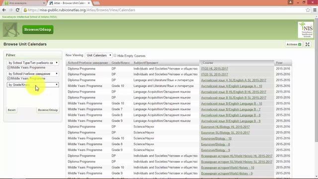Click Nazarbayev Intellectual School of Astana link
318x179 pixels.
tap(30, 17)
